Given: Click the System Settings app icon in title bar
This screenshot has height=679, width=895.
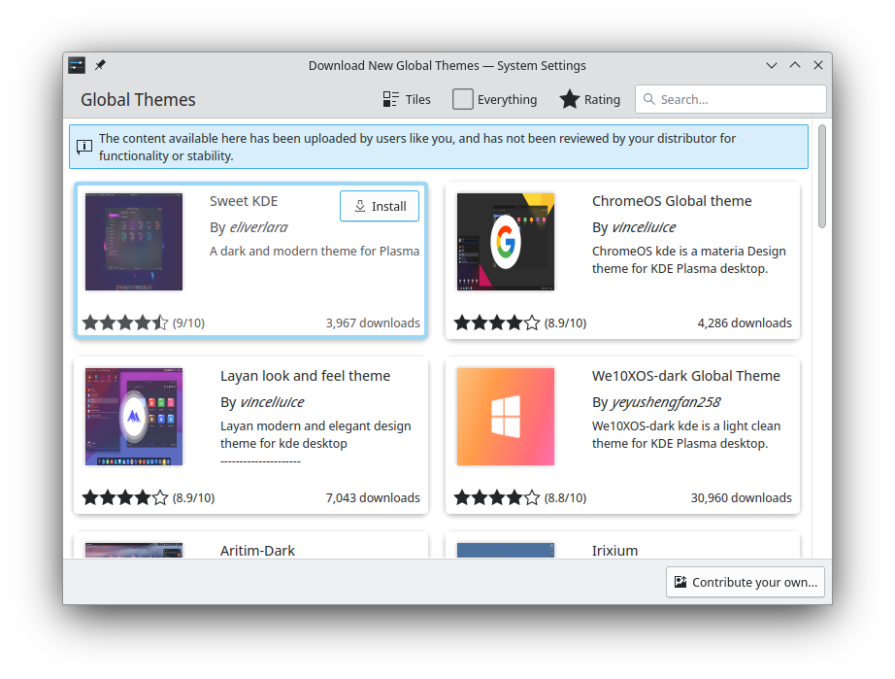Looking at the screenshot, I should tap(77, 65).
